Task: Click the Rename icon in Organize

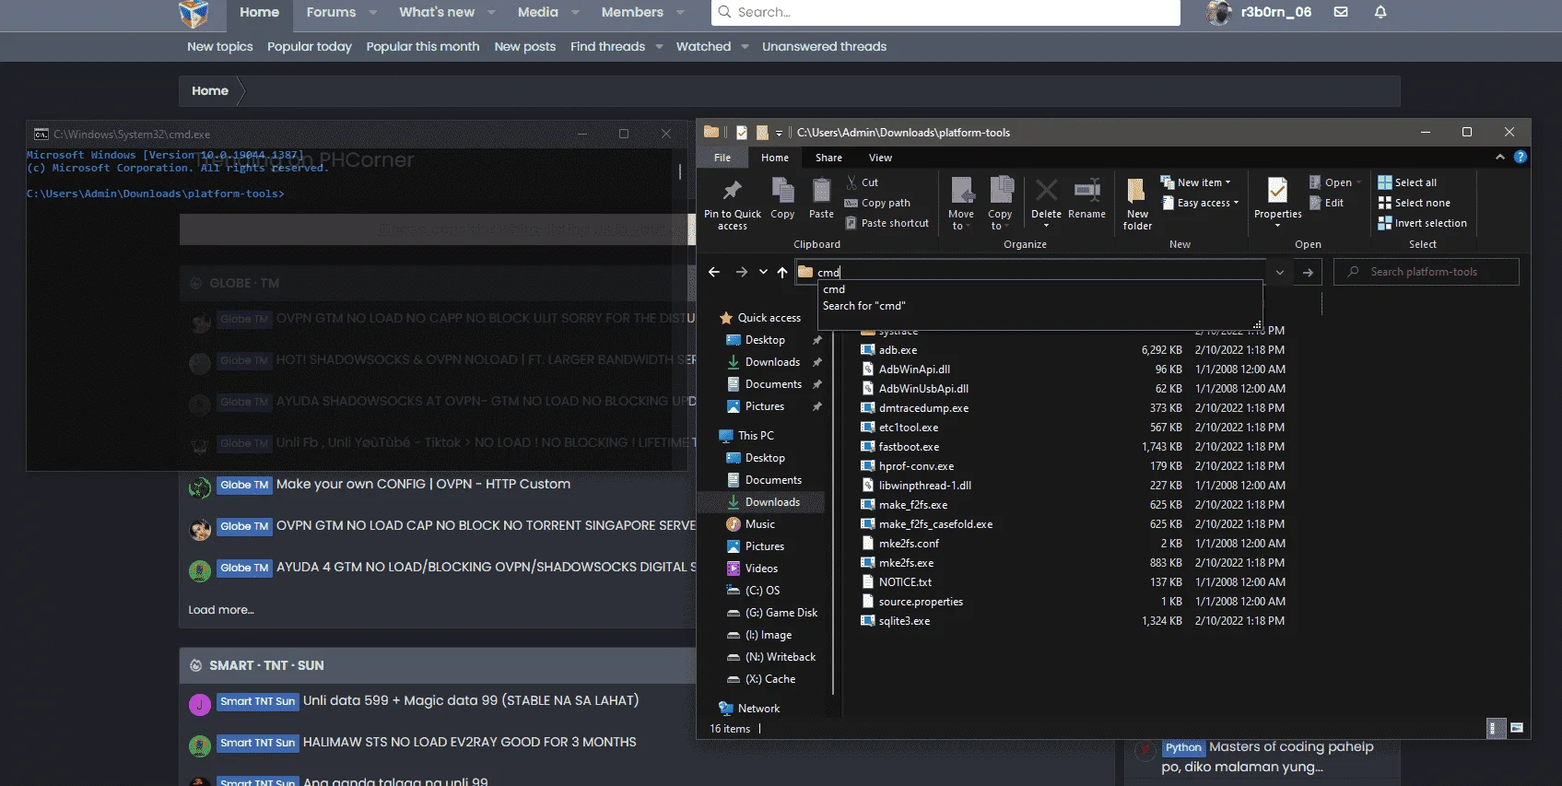Action: point(1086,191)
